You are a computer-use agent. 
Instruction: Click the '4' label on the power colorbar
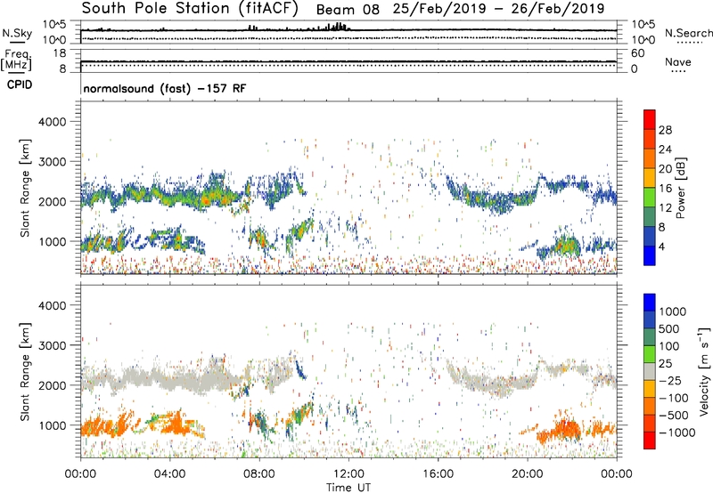click(x=661, y=246)
